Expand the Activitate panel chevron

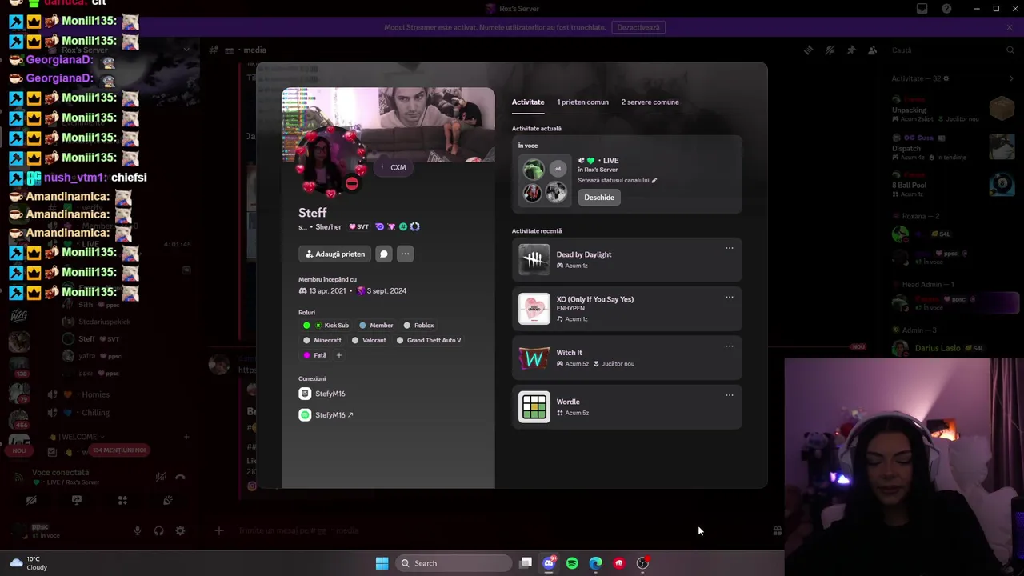pyautogui.click(x=1011, y=78)
